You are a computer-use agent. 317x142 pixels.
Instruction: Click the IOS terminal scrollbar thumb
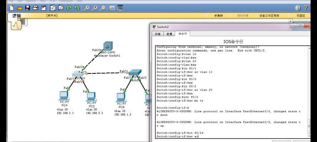pos(309,126)
